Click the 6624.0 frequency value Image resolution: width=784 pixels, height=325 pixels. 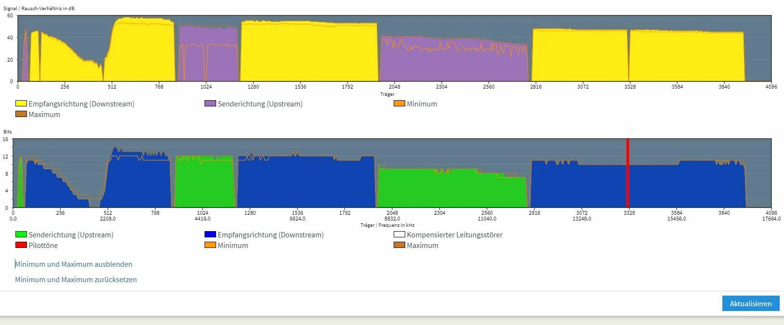297,219
